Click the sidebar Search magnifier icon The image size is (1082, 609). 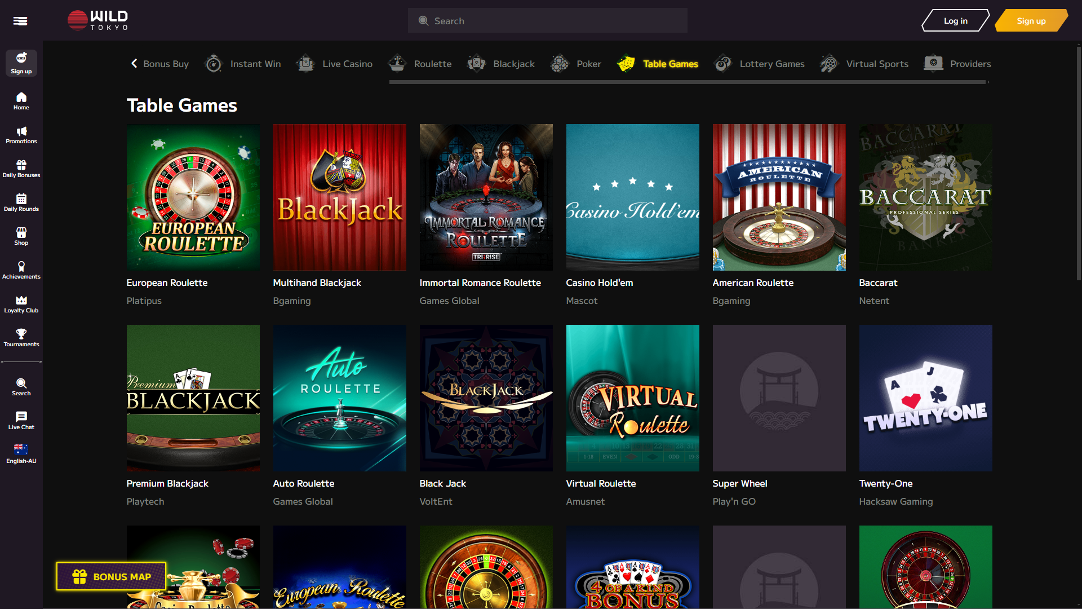(21, 383)
